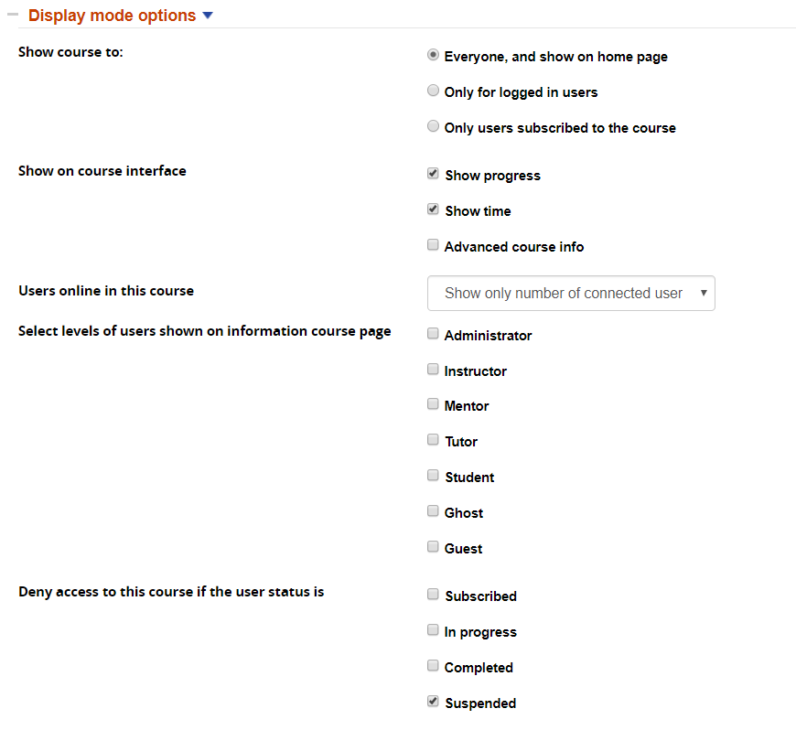This screenshot has width=796, height=730.
Task: Disable the Show time checkbox
Action: (x=434, y=210)
